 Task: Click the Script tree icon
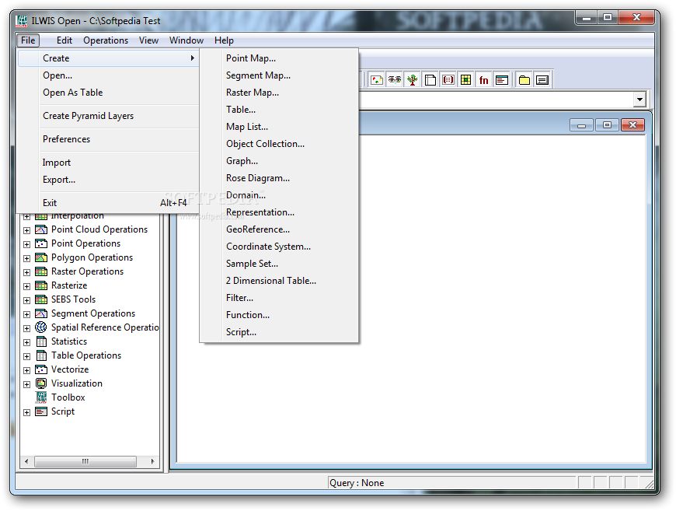[x=41, y=411]
